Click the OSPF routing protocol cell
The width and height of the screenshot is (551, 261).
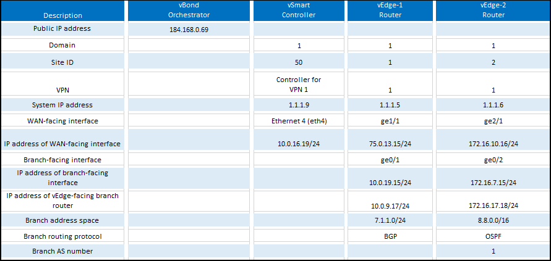493,236
